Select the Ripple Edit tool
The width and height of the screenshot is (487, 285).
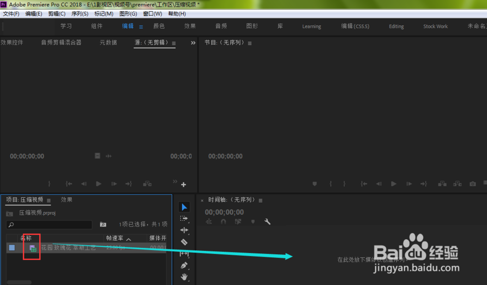coord(184,230)
